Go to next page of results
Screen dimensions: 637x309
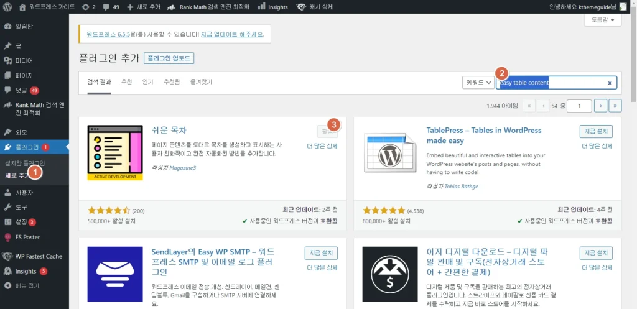(x=600, y=106)
